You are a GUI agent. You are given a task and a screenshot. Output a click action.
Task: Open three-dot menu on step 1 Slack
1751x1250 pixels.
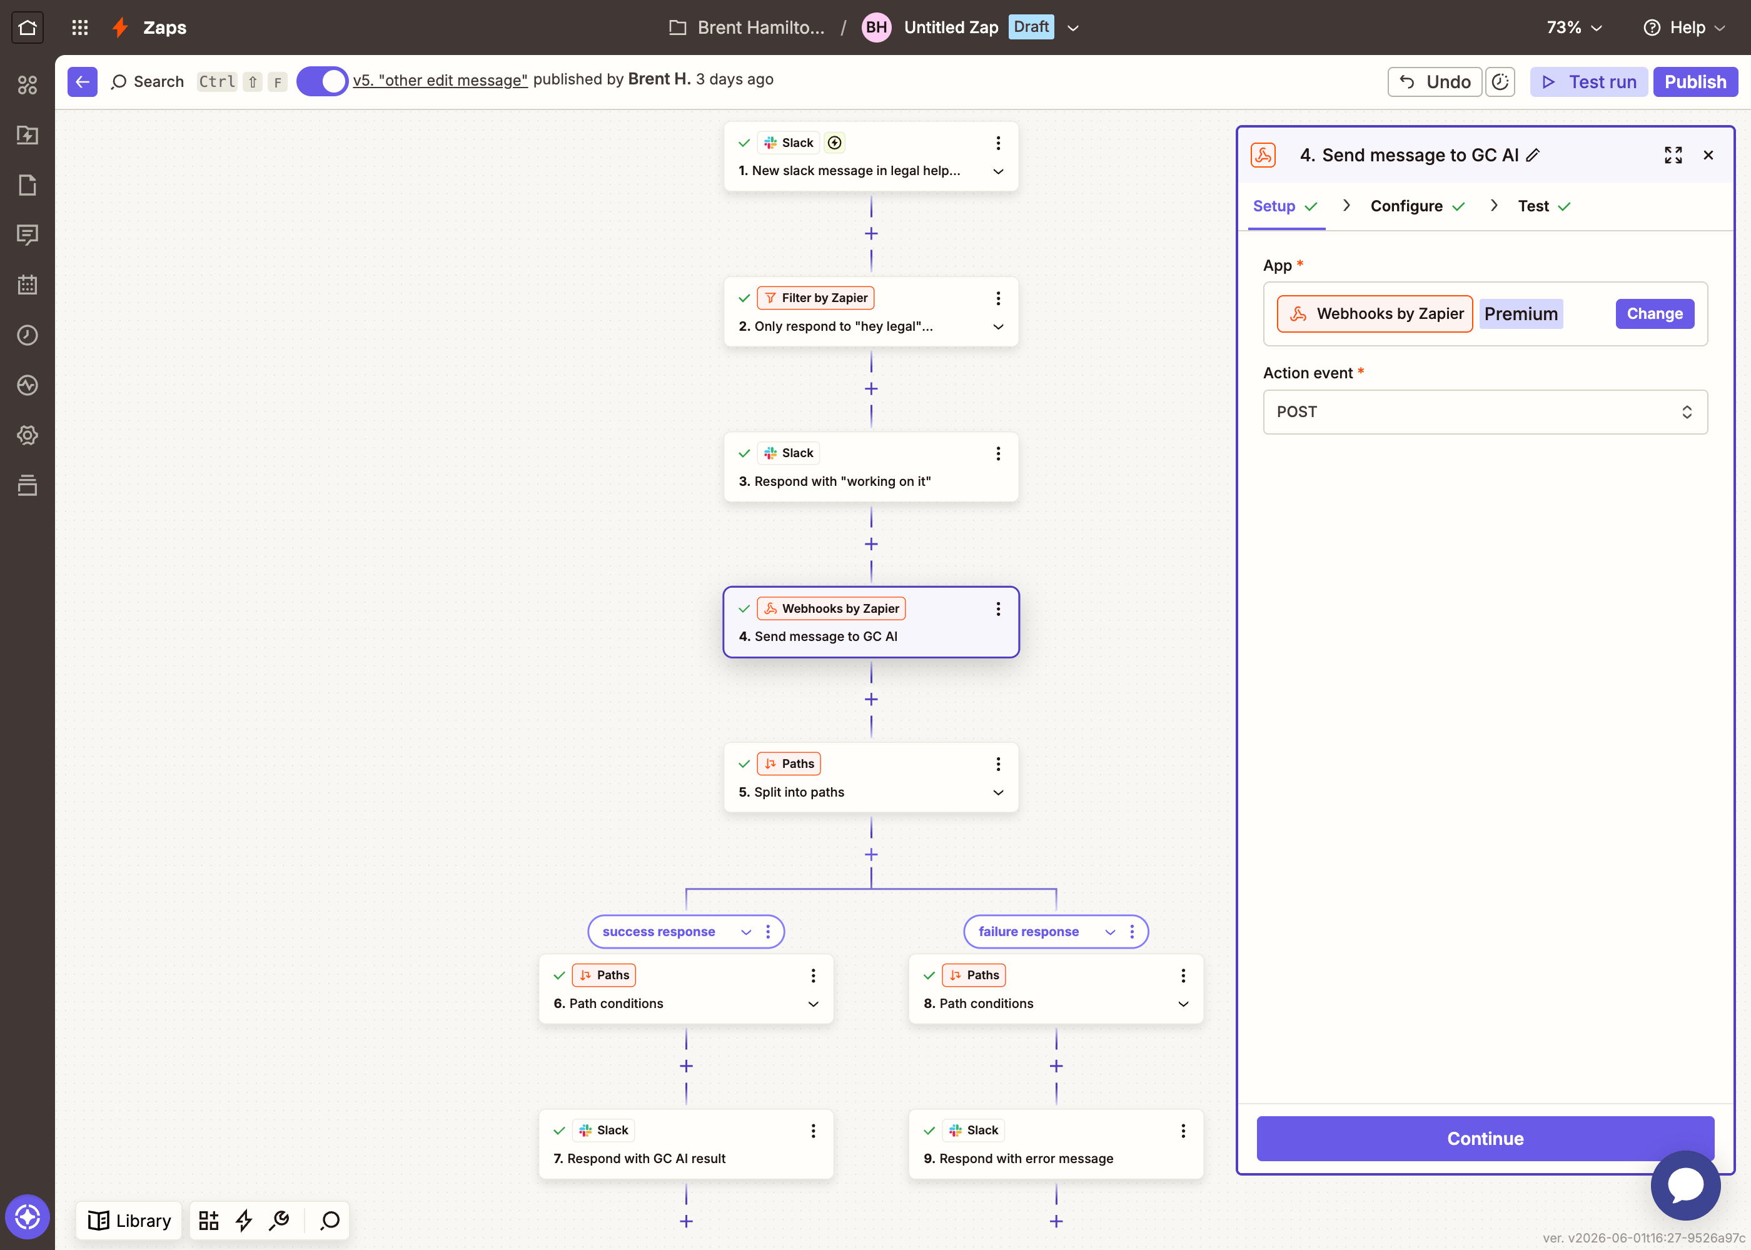[x=998, y=143]
